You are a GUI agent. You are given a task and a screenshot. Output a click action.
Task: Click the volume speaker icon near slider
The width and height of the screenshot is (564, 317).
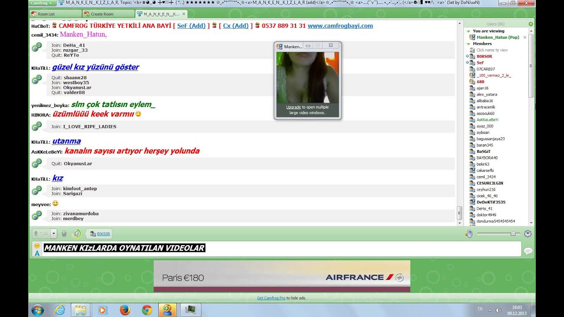(x=469, y=234)
